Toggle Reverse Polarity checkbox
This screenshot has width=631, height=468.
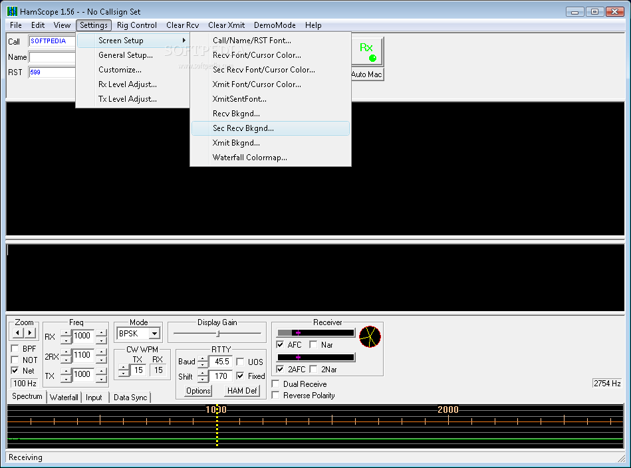click(x=276, y=395)
